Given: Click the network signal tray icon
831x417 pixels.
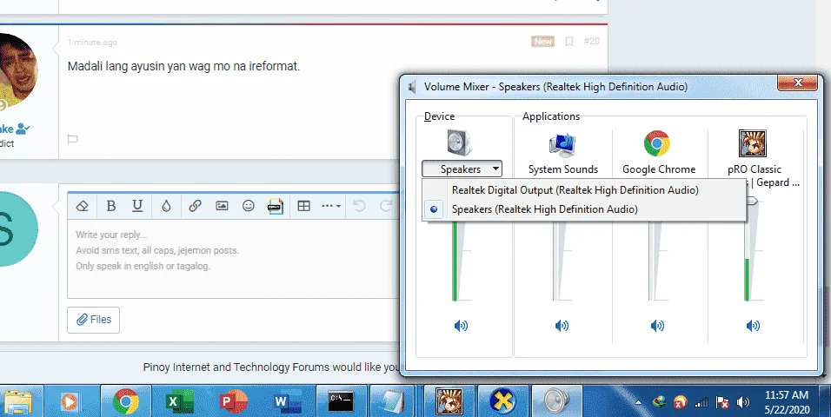Looking at the screenshot, I should [x=701, y=403].
